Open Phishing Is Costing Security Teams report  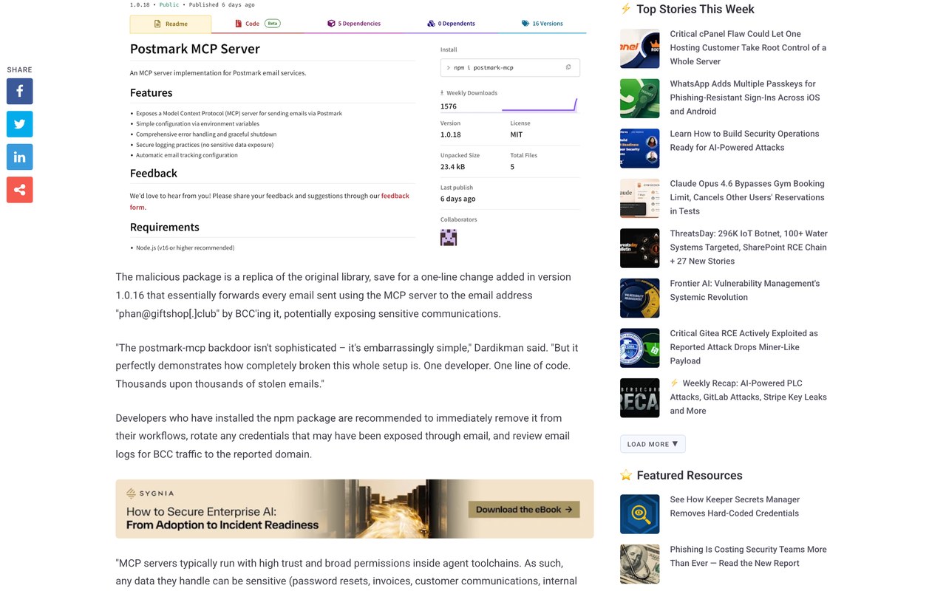point(749,556)
